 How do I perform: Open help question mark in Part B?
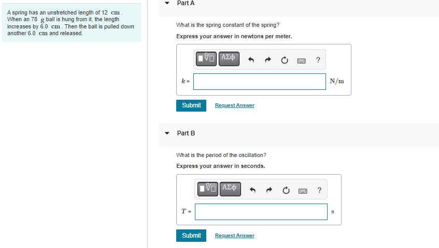(319, 190)
